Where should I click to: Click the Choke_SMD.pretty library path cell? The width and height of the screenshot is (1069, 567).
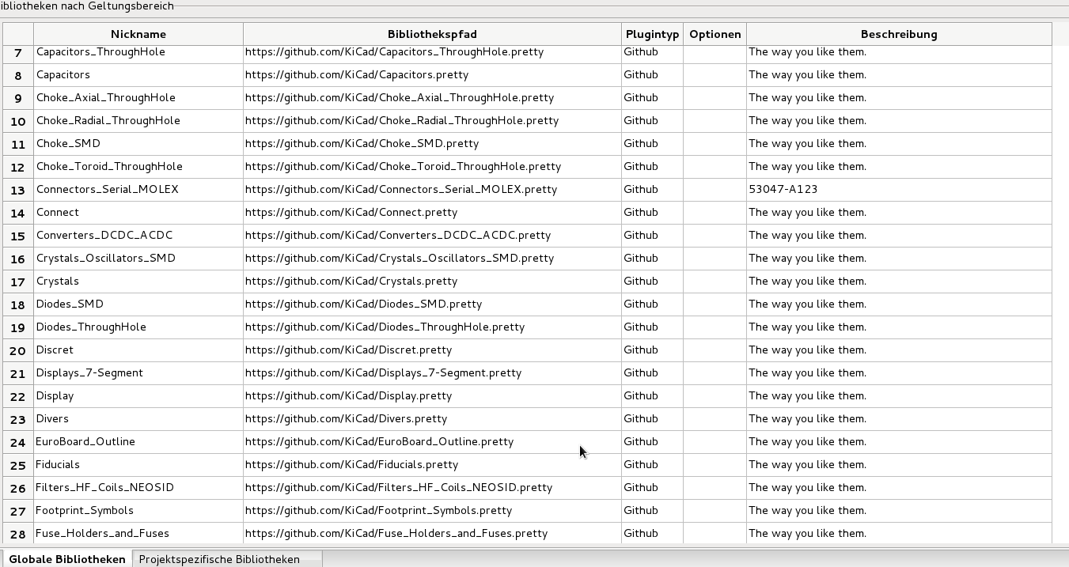tap(432, 144)
